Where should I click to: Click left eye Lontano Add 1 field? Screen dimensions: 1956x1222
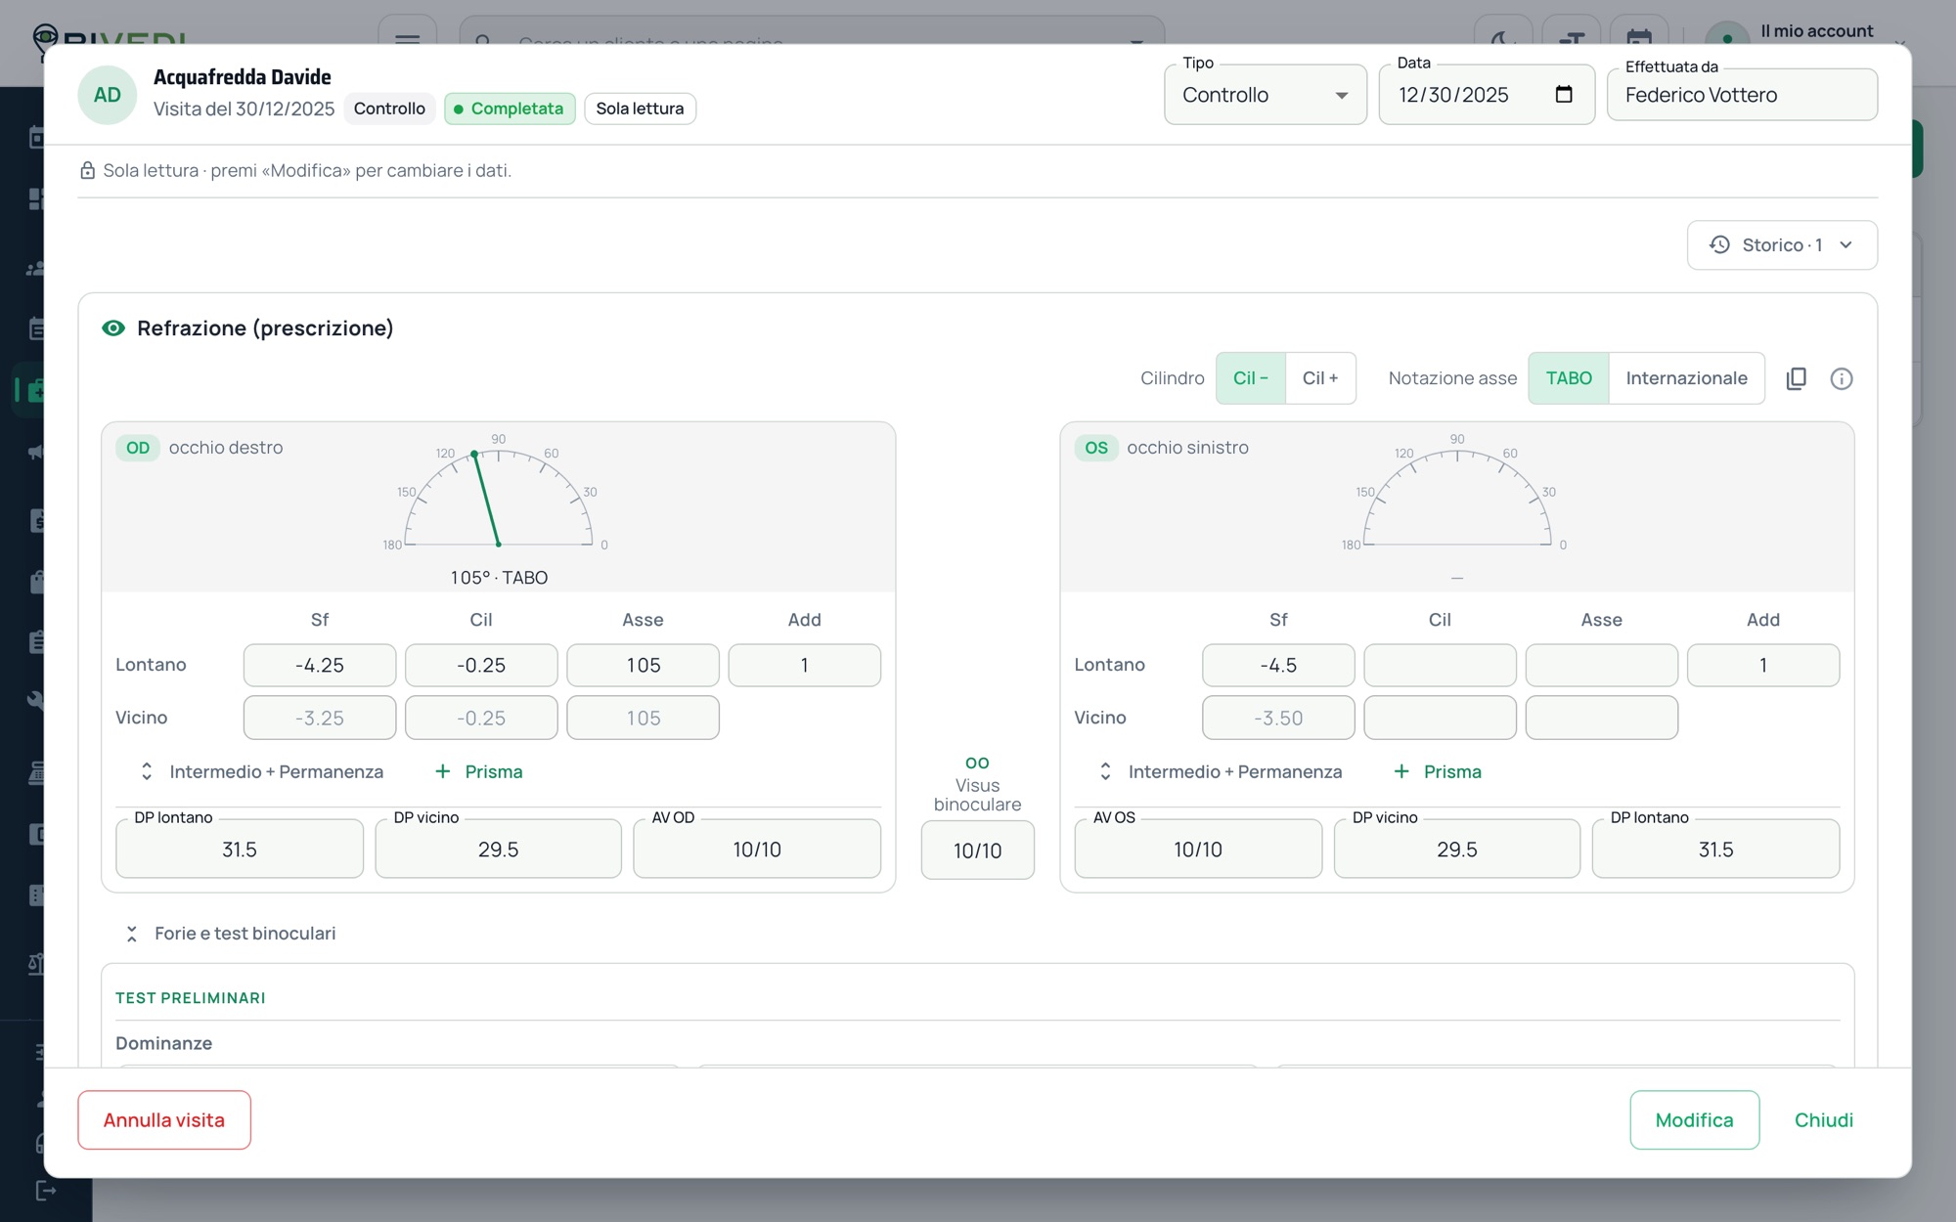click(x=1763, y=666)
